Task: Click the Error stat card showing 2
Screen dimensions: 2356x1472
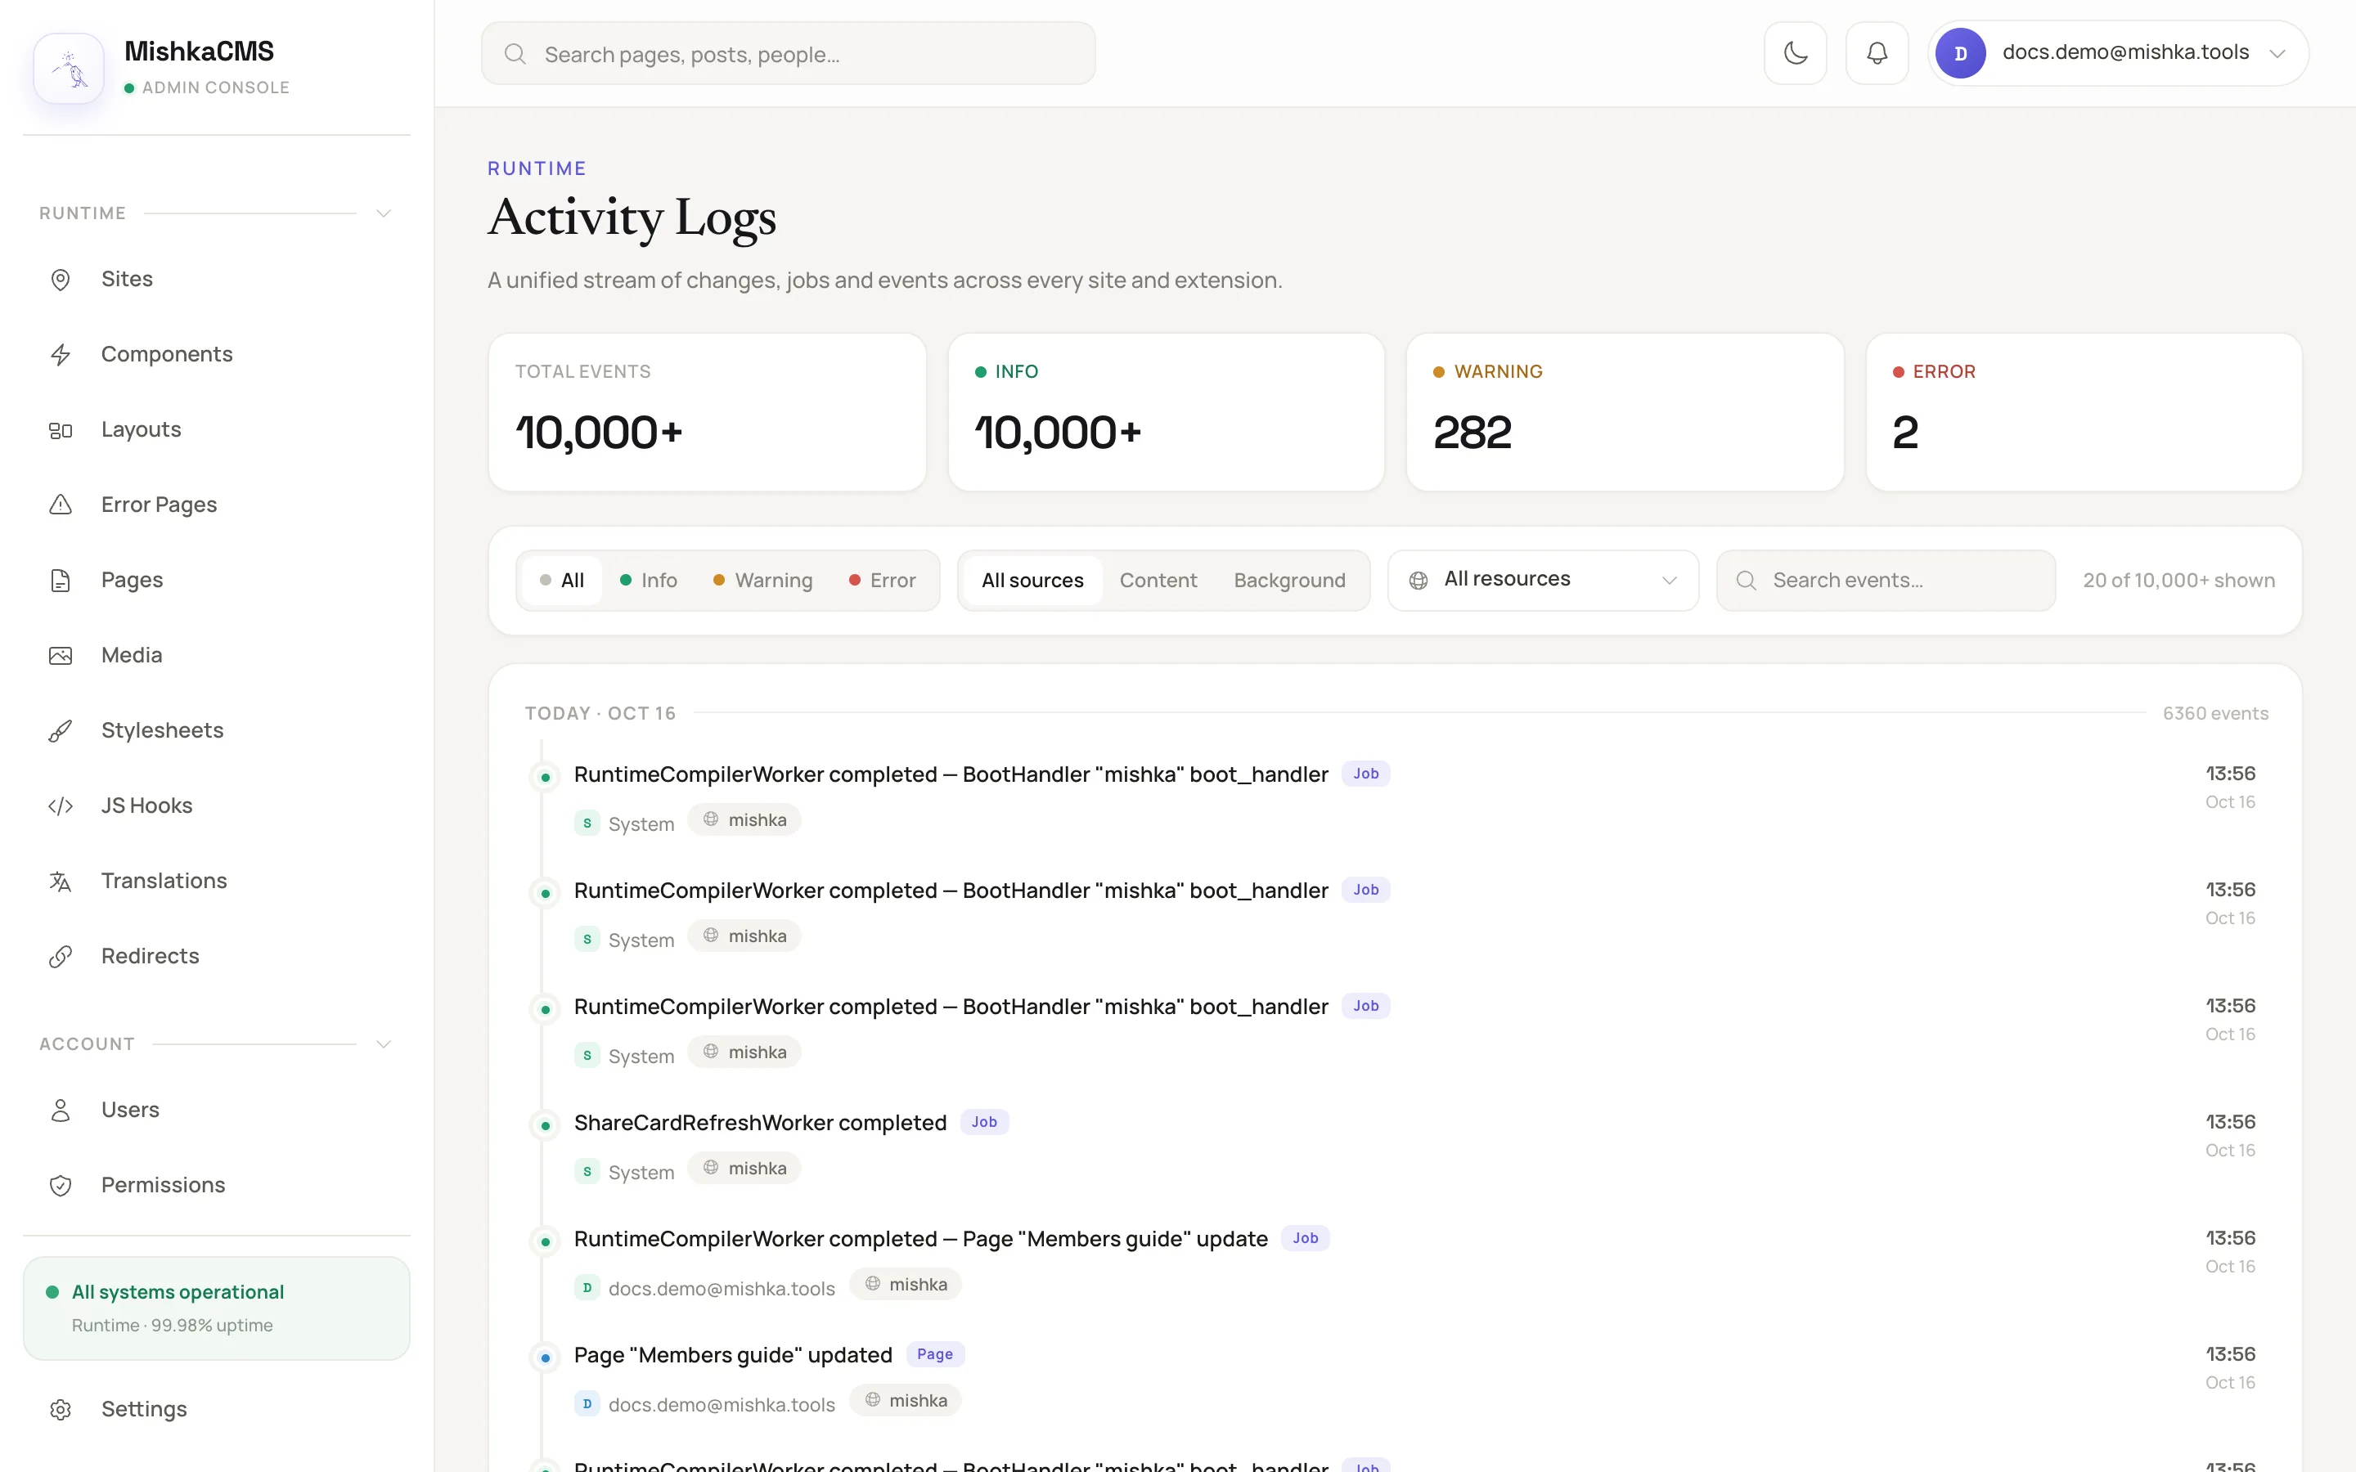Action: tap(2084, 412)
